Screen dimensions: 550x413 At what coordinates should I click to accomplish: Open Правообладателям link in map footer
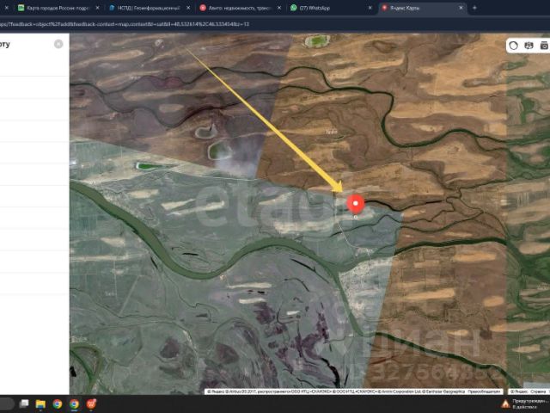click(483, 391)
